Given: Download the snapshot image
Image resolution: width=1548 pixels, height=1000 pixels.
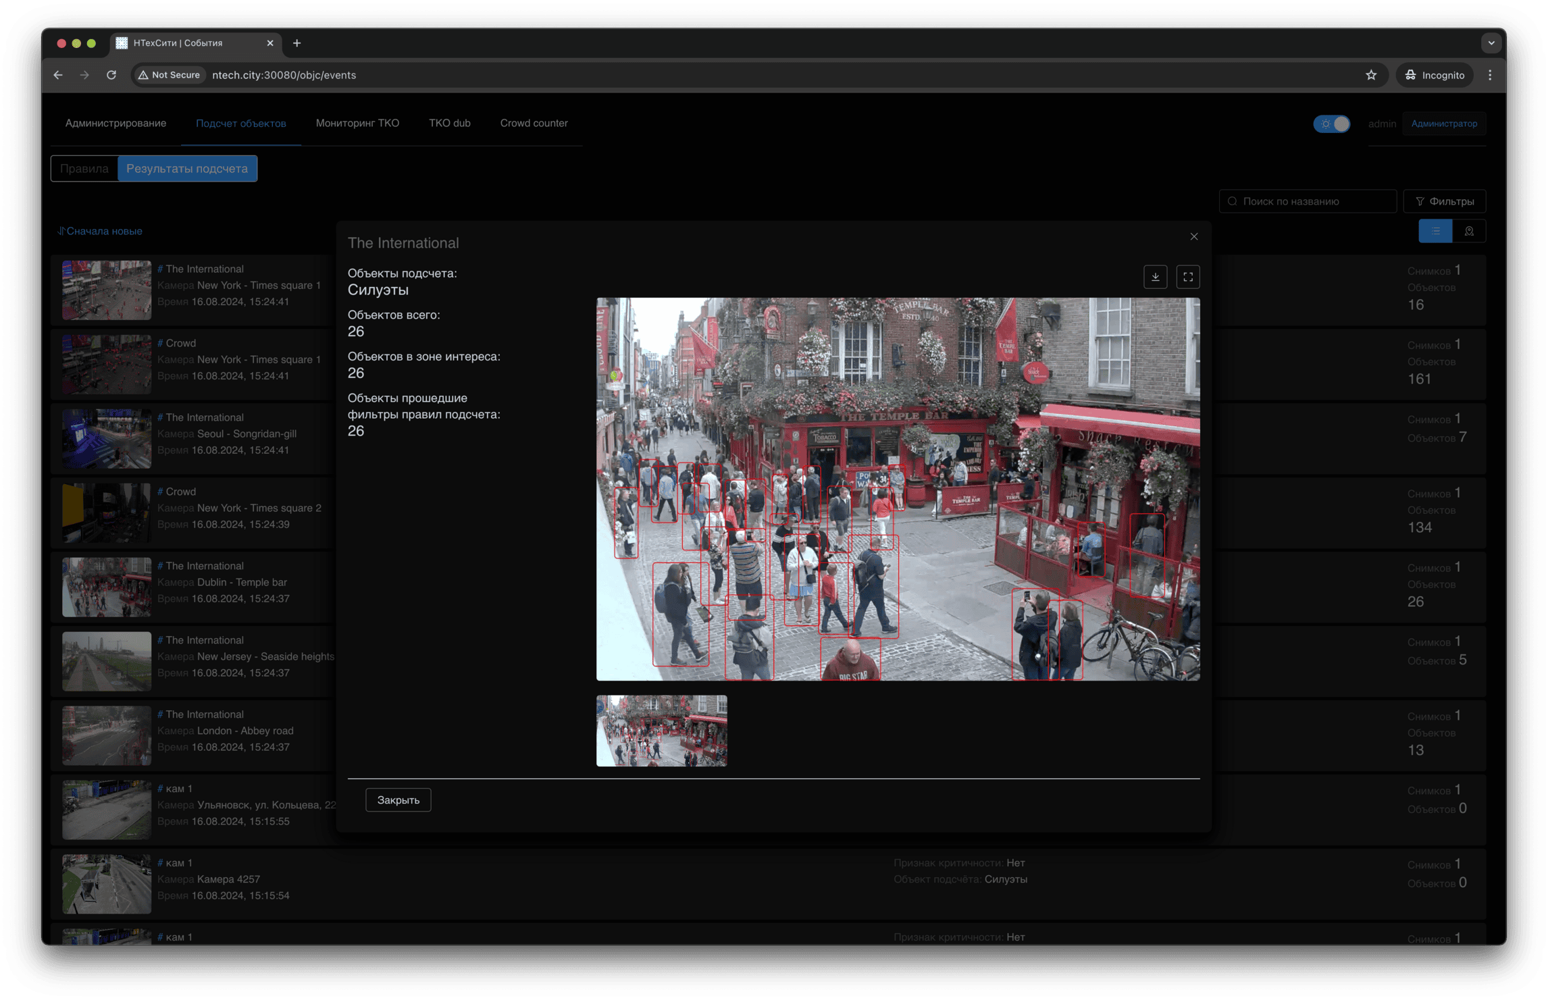Looking at the screenshot, I should click(x=1155, y=277).
